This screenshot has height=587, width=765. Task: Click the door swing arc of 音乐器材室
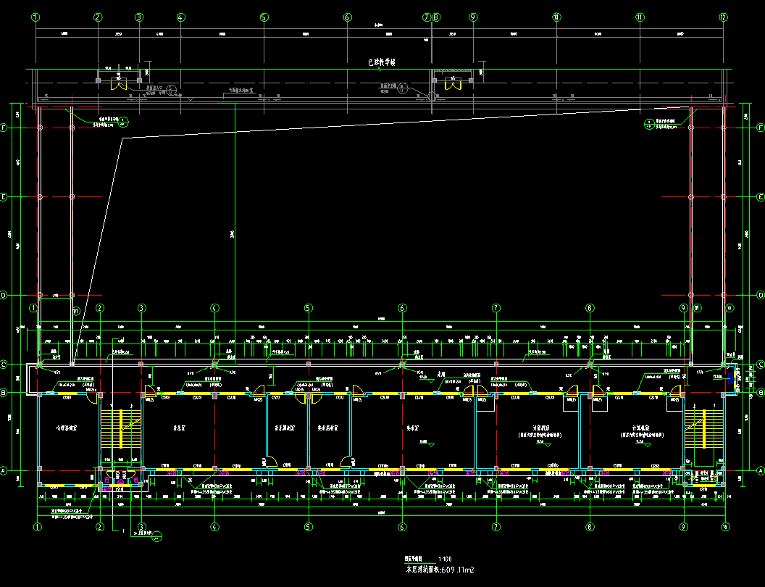[270, 462]
